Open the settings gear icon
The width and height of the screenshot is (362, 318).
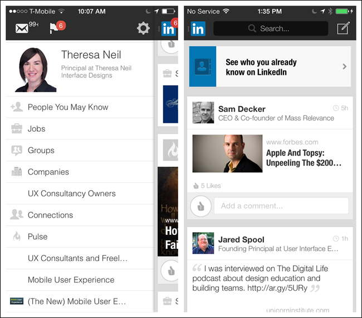click(143, 28)
